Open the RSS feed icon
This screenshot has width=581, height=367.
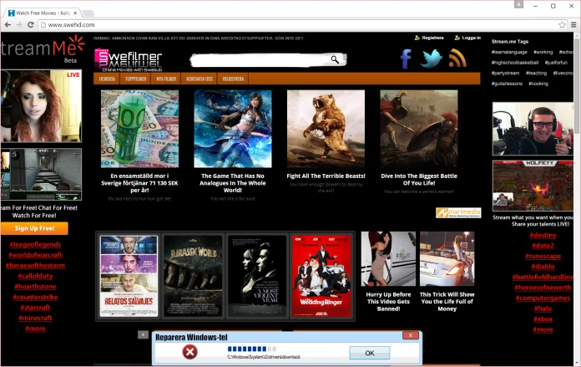point(457,59)
